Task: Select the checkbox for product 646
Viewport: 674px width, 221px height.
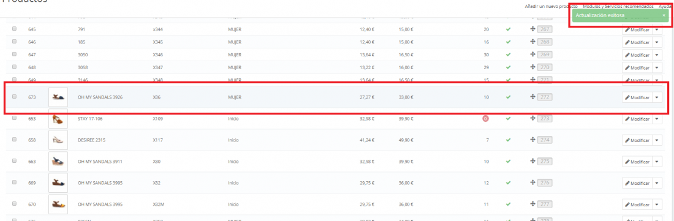Action: [14, 42]
